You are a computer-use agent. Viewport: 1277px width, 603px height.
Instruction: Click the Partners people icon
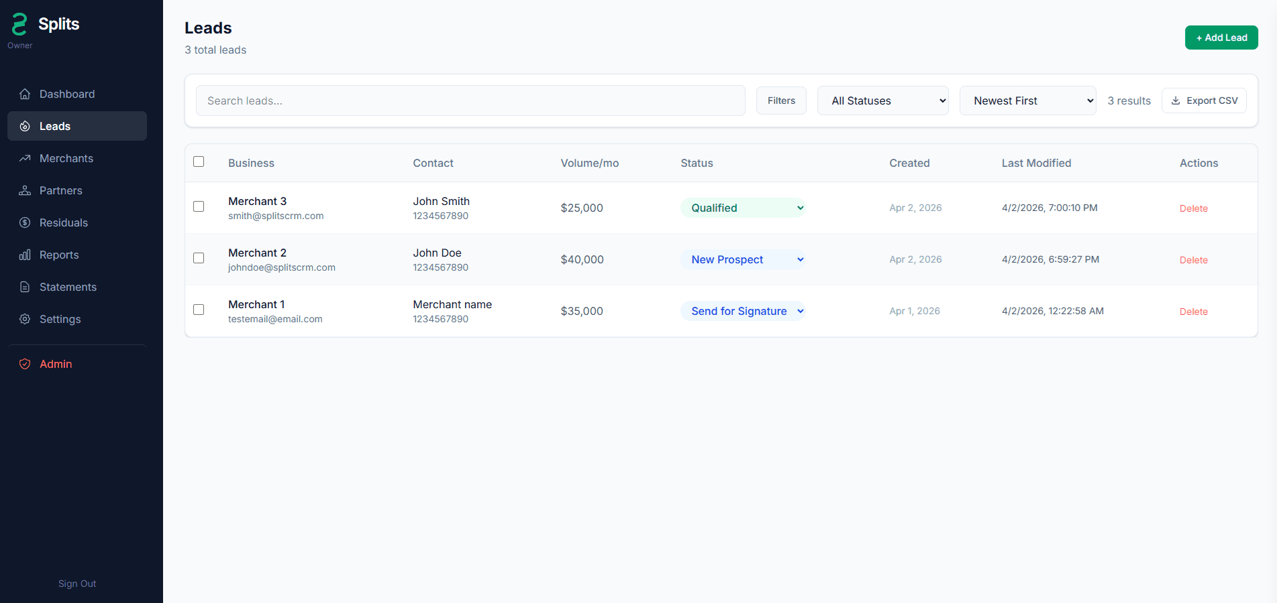pos(25,190)
